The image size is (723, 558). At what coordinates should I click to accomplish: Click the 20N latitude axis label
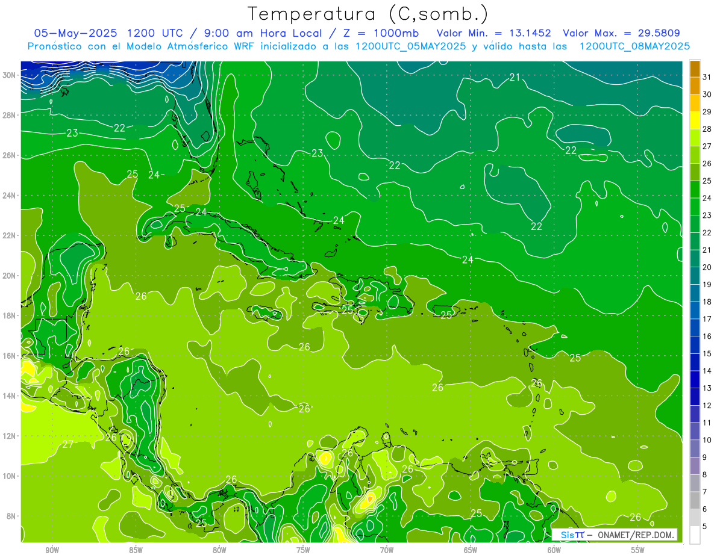coord(9,276)
